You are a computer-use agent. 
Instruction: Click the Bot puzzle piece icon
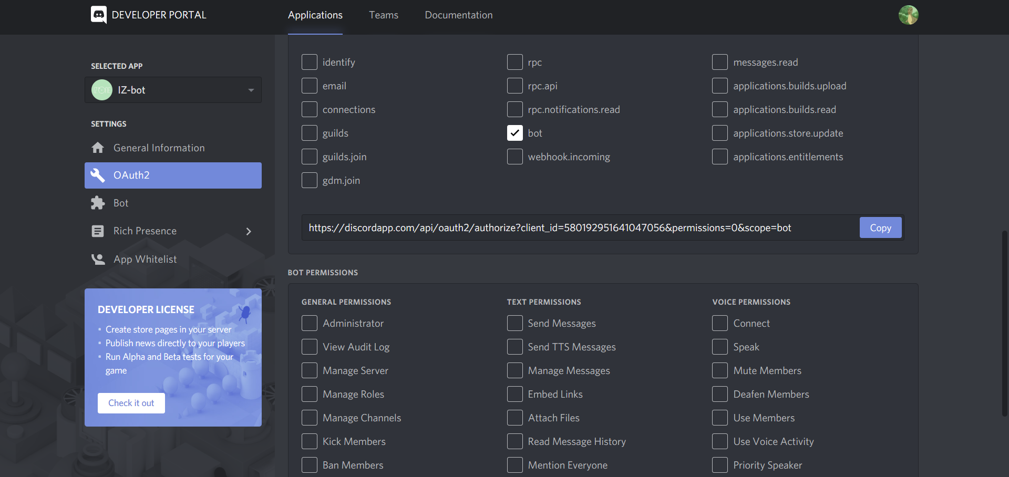[x=98, y=203]
